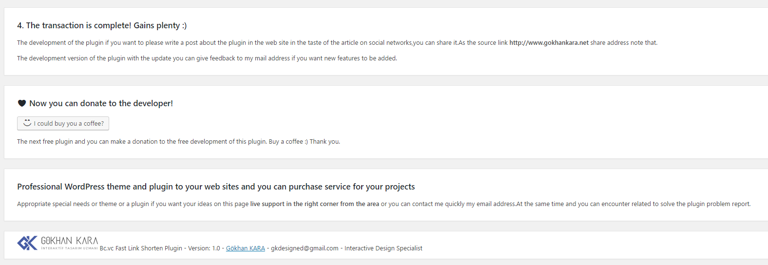Click the "Interactive Design Specialist" footer text
Screen dimensions: 768x265
tap(383, 248)
